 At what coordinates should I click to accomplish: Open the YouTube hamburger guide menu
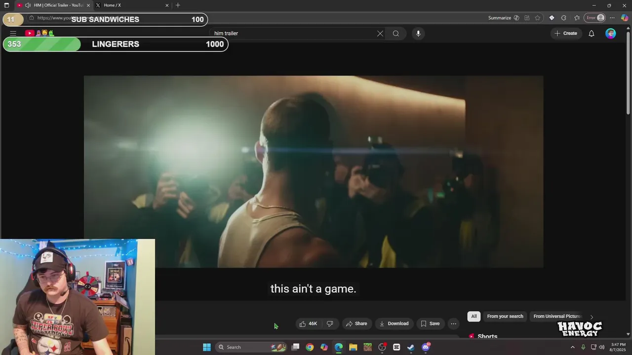pos(13,34)
